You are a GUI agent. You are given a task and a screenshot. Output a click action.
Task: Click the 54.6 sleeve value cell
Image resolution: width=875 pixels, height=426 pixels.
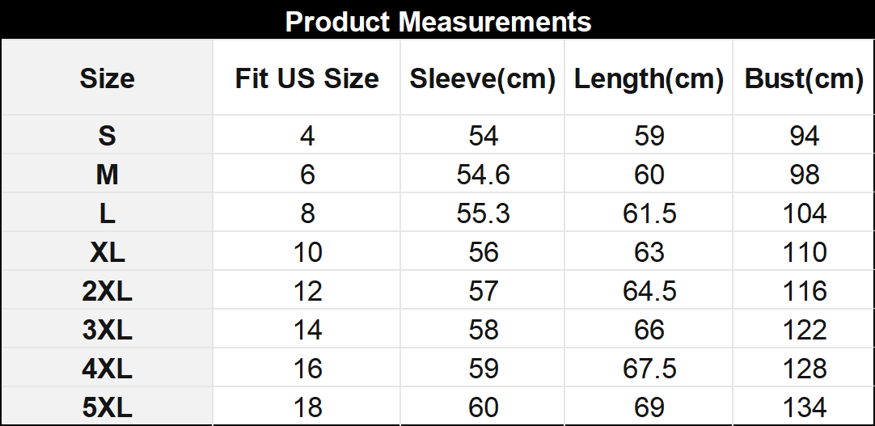[483, 175]
